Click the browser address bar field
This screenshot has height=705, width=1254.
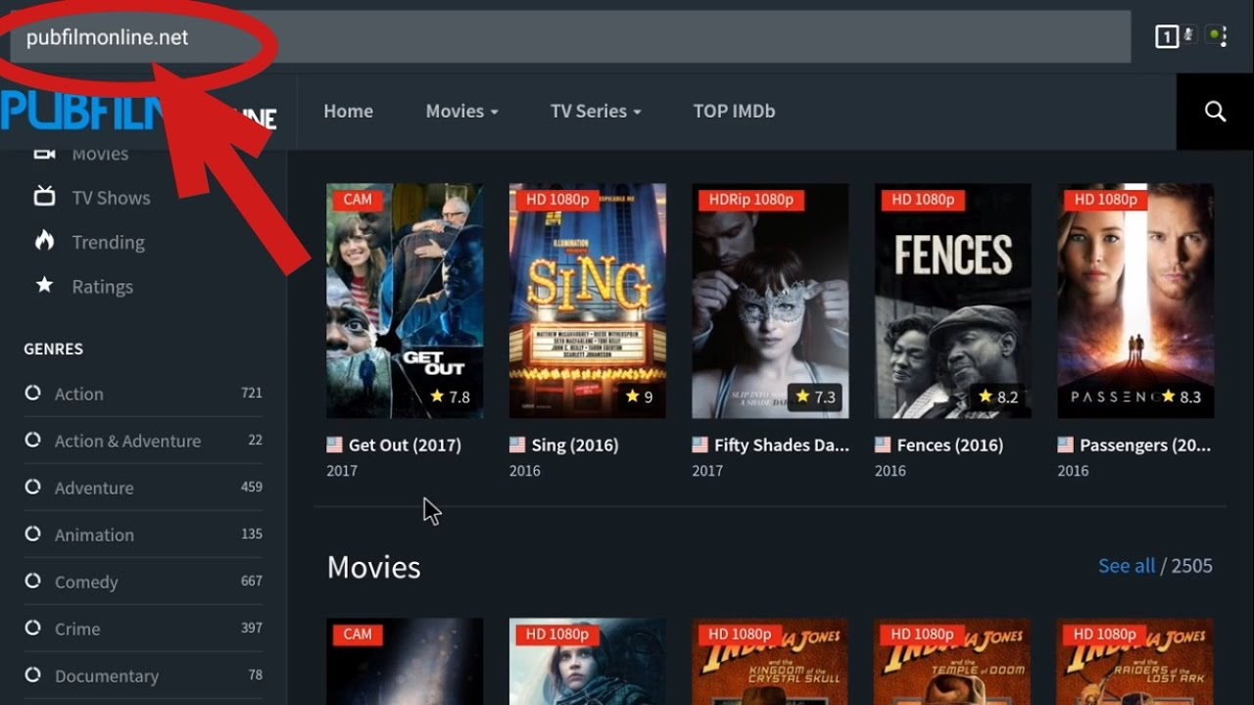coord(570,37)
